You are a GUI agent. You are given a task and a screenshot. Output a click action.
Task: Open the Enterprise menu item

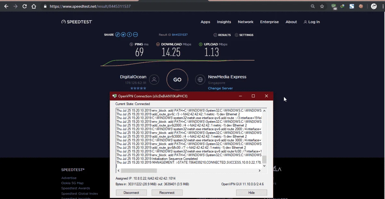tap(269, 22)
